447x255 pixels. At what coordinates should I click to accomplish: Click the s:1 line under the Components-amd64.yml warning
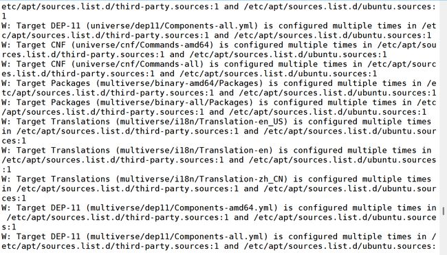[x=9, y=227]
